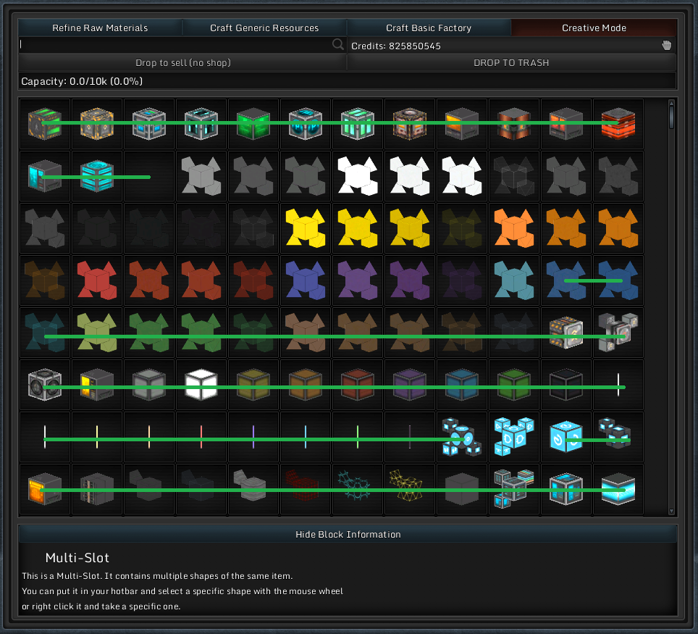This screenshot has width=698, height=634.
Task: Click the glowing green translucent cube block
Action: tap(253, 124)
